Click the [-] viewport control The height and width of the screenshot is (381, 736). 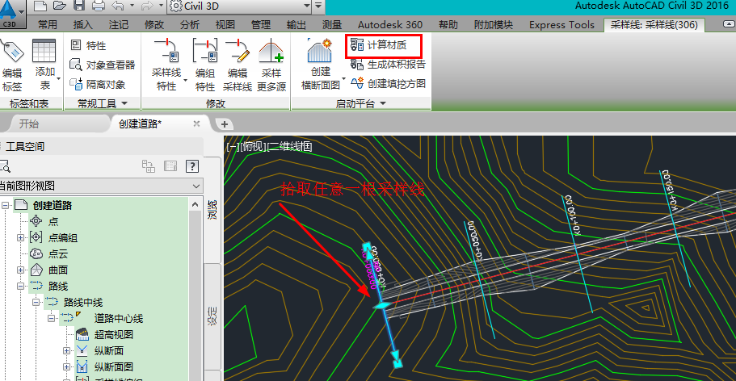(x=233, y=146)
